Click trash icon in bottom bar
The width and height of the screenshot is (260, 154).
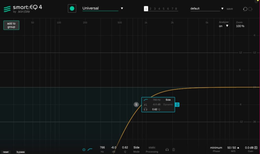click(174, 150)
